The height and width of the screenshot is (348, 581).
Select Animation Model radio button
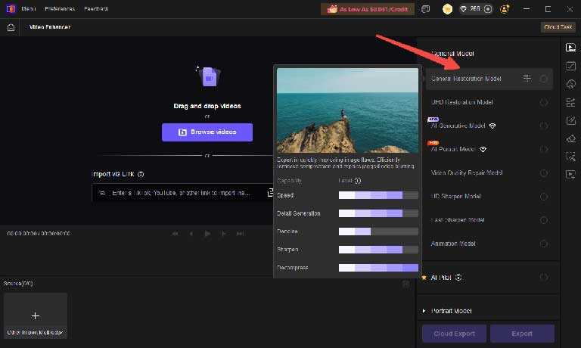click(544, 244)
